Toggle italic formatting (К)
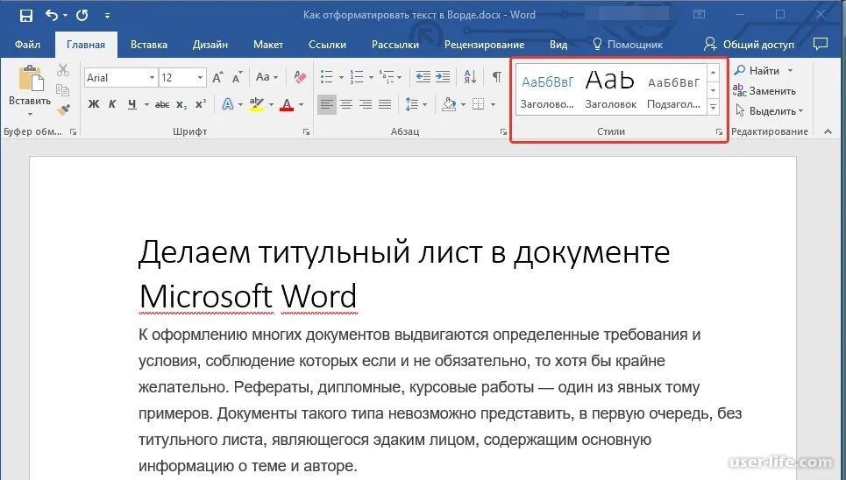 112,104
